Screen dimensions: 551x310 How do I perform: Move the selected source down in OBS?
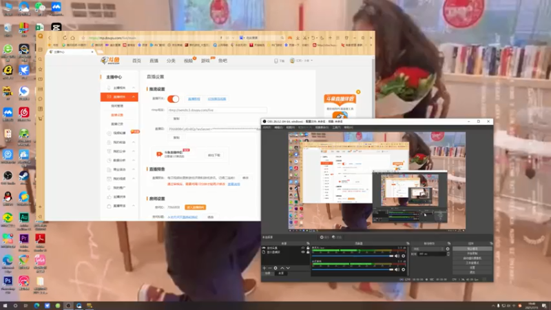(288, 268)
